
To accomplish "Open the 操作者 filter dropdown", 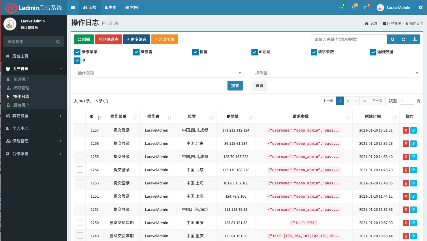I will point(336,73).
